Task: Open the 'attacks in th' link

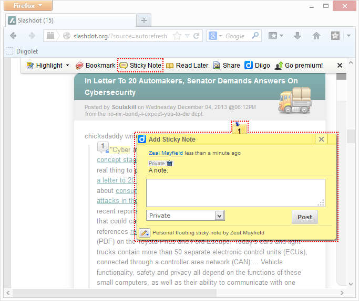Action: click(116, 200)
